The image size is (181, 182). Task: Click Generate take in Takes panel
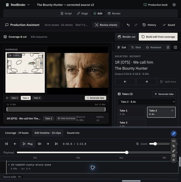click(x=164, y=94)
